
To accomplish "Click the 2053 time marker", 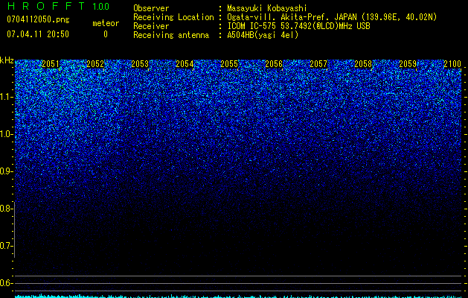I will tap(140, 64).
